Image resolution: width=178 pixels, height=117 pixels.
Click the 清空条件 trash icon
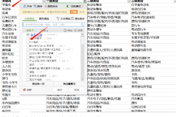(72, 19)
